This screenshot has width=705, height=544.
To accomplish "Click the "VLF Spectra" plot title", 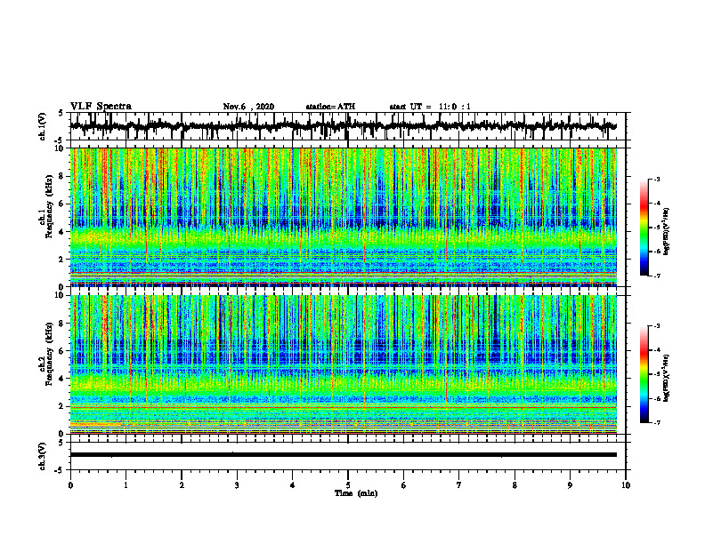I will (x=101, y=107).
